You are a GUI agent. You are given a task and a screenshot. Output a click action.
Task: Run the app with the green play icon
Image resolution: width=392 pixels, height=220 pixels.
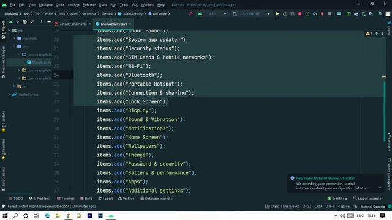(277, 14)
